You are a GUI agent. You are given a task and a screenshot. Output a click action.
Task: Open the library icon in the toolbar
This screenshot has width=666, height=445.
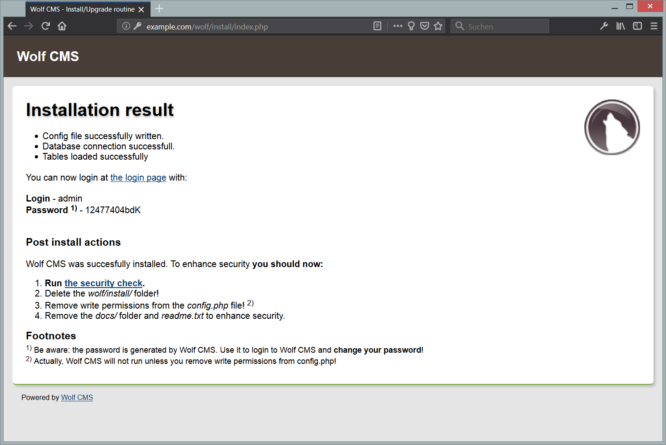pos(620,26)
